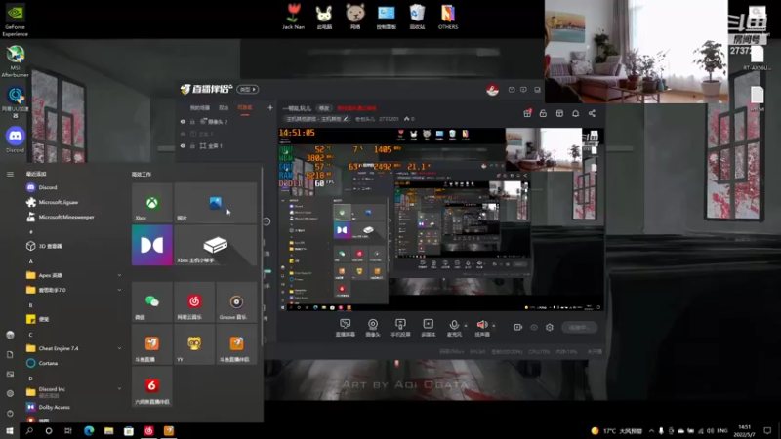Open the user avatar in streaming app
The height and width of the screenshot is (439, 781).
pyautogui.click(x=493, y=90)
